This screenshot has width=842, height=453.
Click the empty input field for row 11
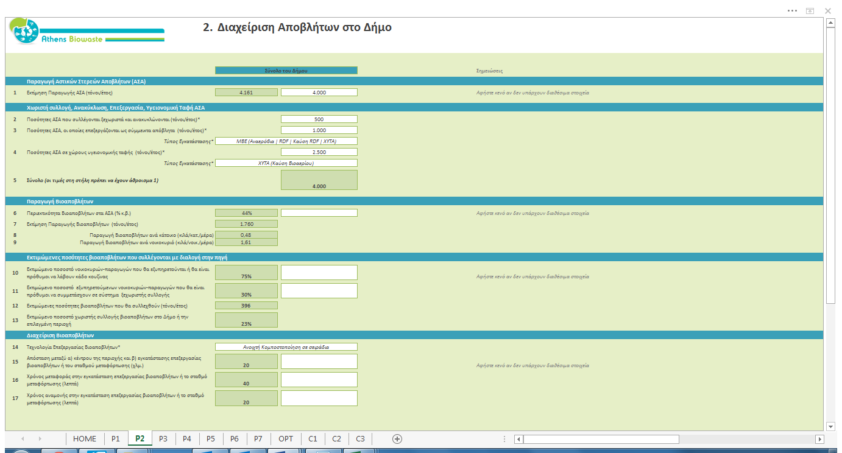(319, 290)
